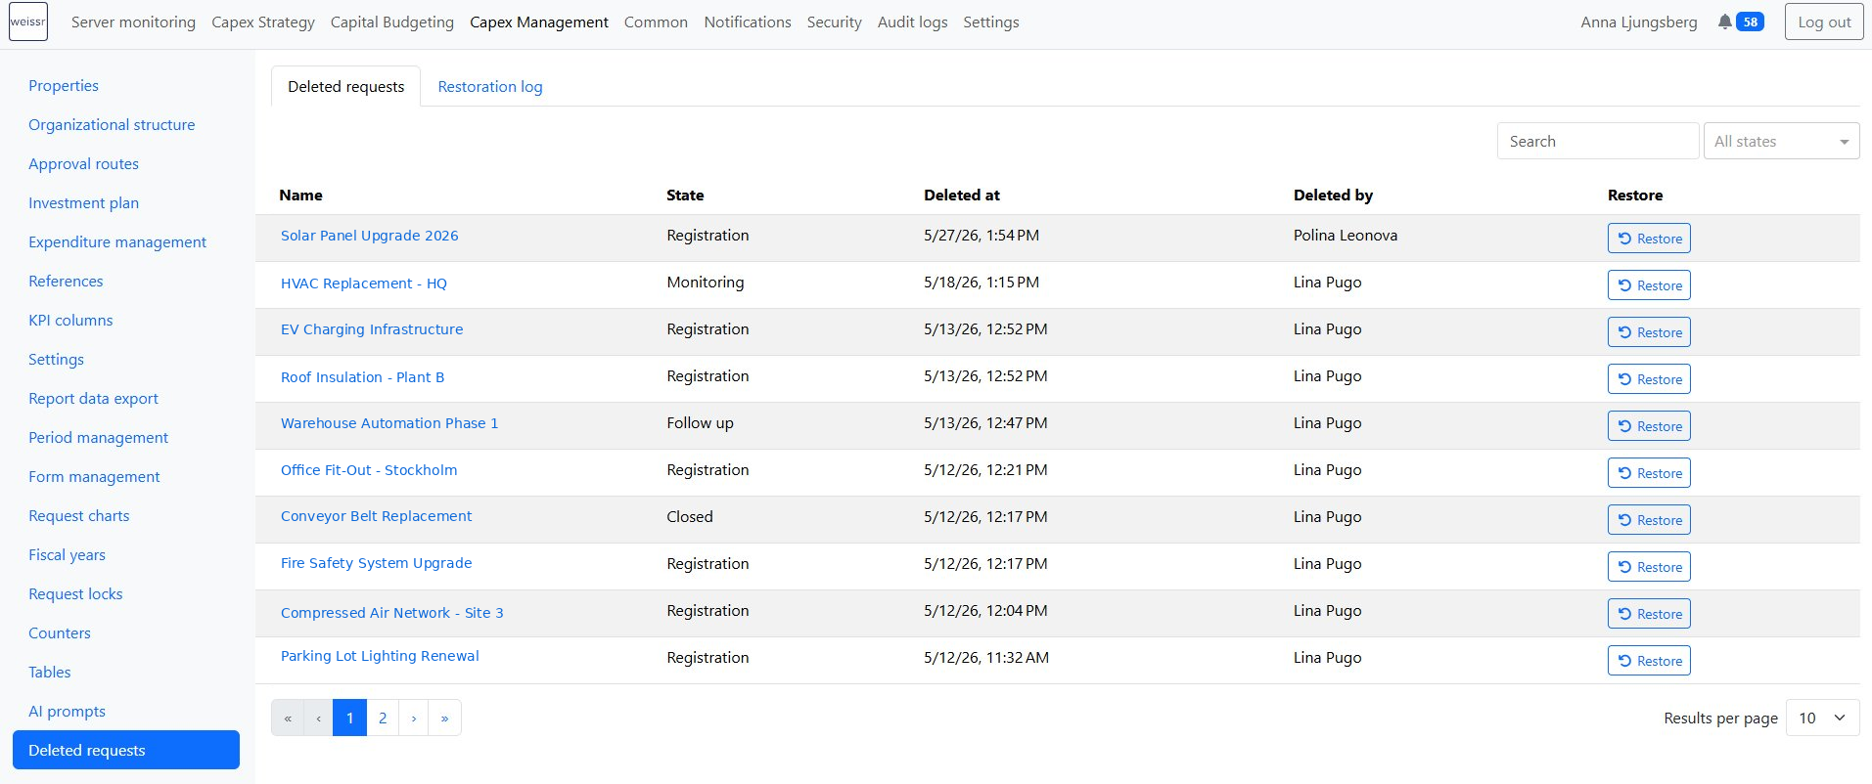
Task: Open Organizational structure in sidebar
Action: [x=112, y=124]
